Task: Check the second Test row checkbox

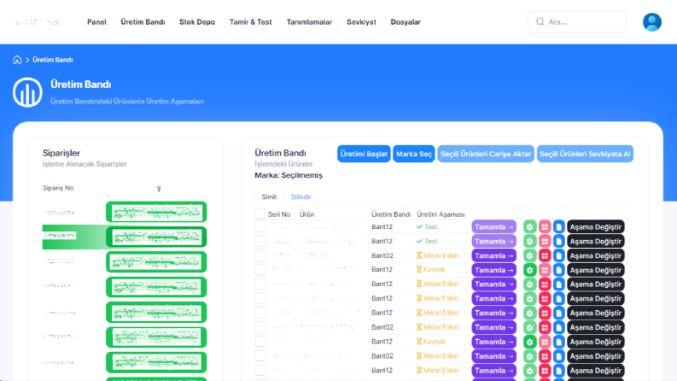Action: pos(260,241)
